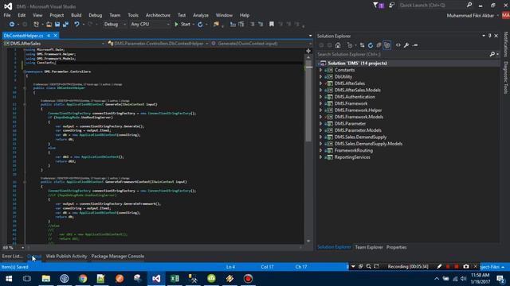Click the feedback icon beside Quick Launch

pos(391,6)
